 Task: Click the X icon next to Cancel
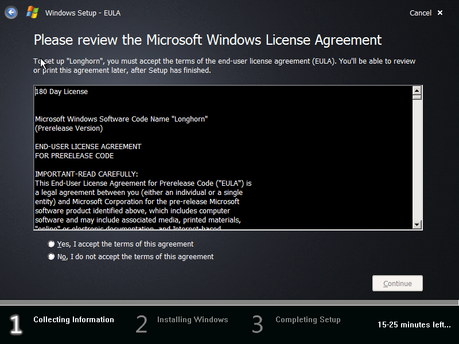click(x=439, y=12)
